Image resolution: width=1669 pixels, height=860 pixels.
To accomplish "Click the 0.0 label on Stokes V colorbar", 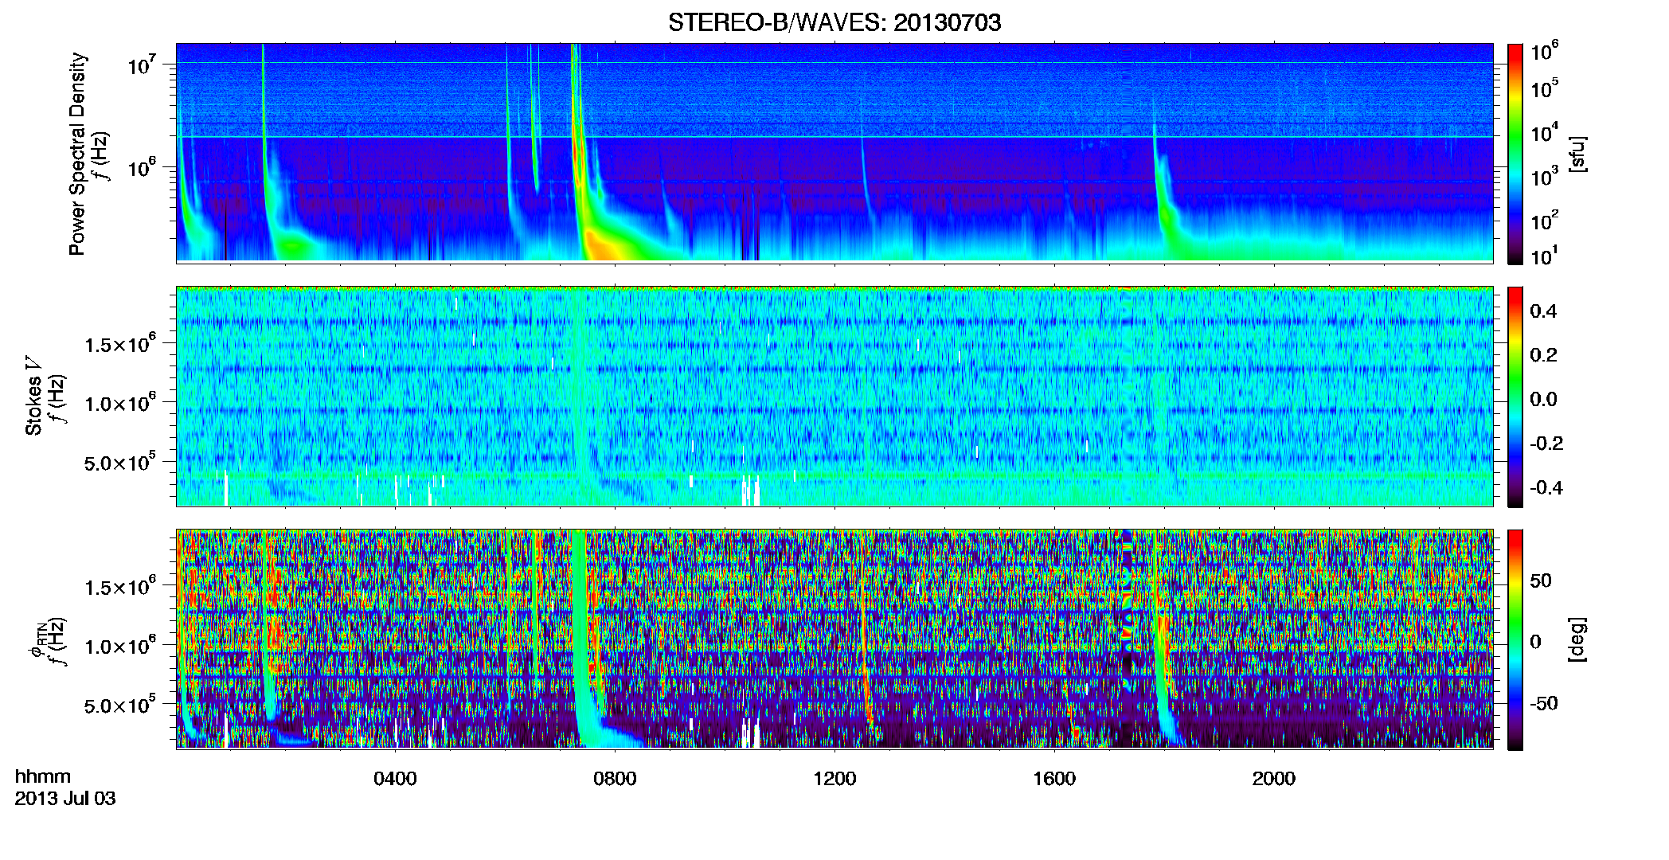I will 1543,400.
